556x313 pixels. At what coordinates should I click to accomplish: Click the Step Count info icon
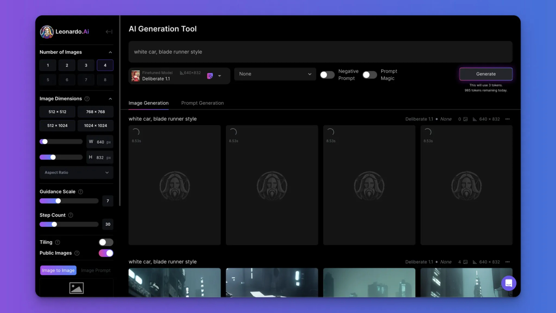(x=71, y=215)
